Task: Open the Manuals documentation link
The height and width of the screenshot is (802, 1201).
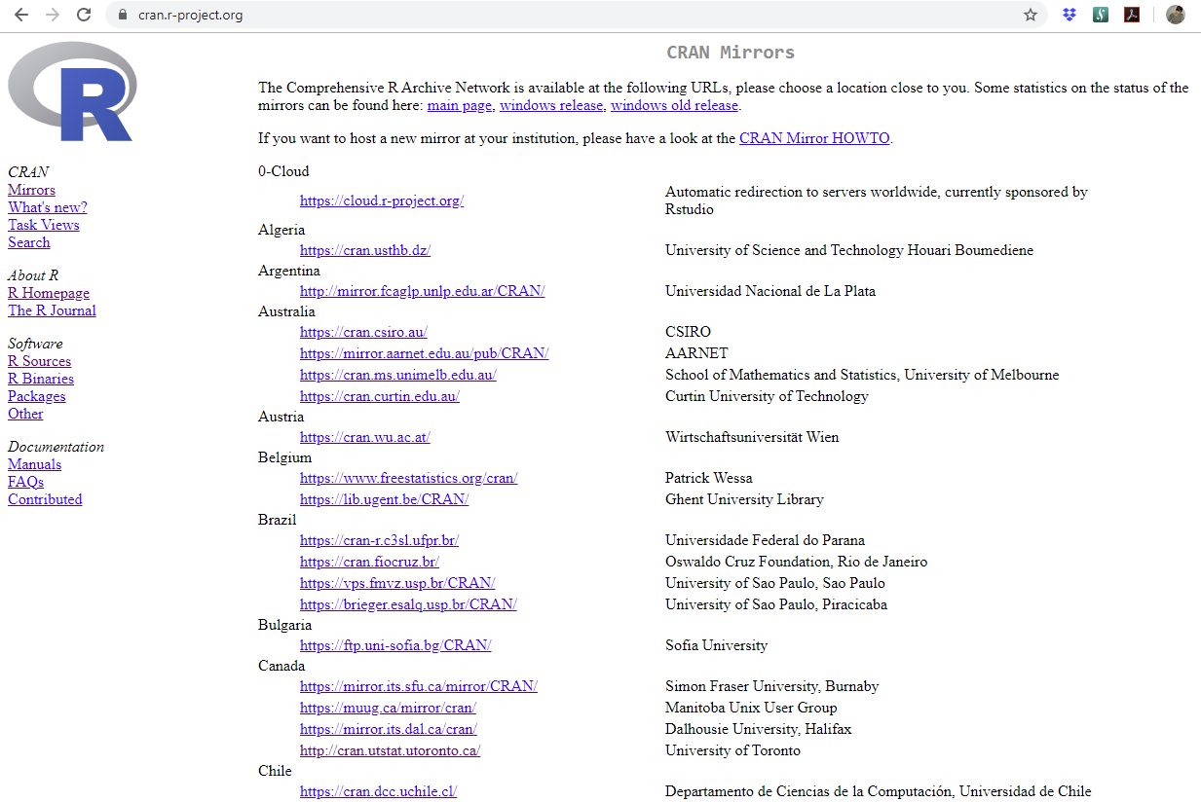Action: [x=34, y=464]
